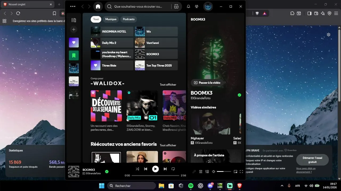This screenshot has height=191, width=341.
Task: Open Brave Shields lion icon
Action: 257,13
